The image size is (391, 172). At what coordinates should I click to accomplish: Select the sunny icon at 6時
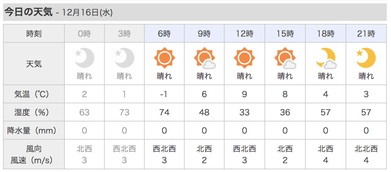[x=164, y=58]
